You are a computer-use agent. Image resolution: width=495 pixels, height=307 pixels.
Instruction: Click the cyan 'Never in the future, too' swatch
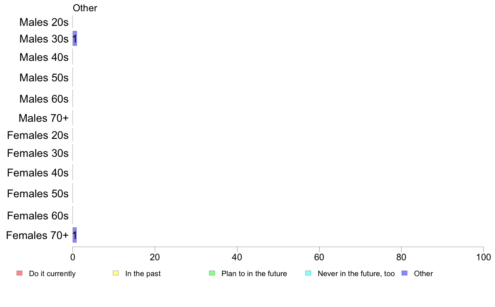pyautogui.click(x=308, y=273)
